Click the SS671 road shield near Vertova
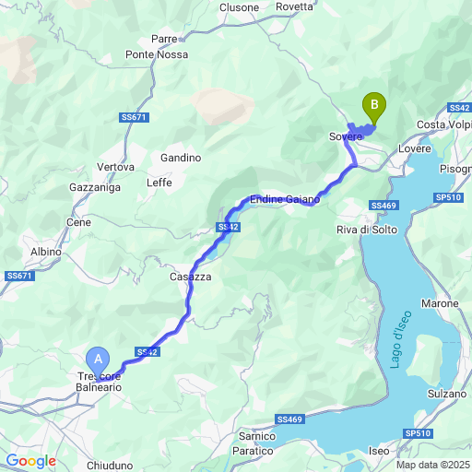Viewport: 472px width, 472px height. 134,117
